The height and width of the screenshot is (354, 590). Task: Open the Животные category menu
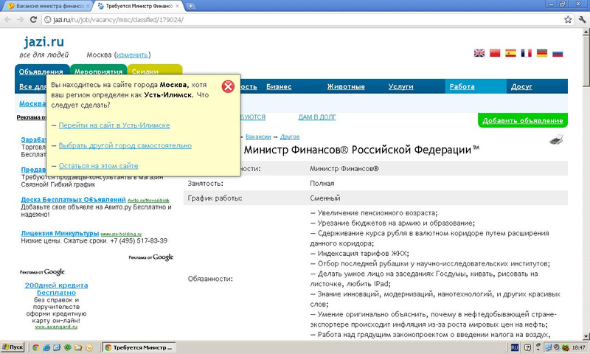point(346,86)
